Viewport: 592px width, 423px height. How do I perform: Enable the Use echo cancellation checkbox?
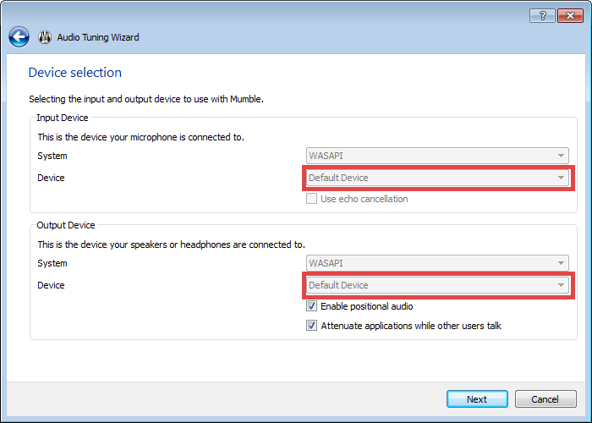pyautogui.click(x=312, y=199)
